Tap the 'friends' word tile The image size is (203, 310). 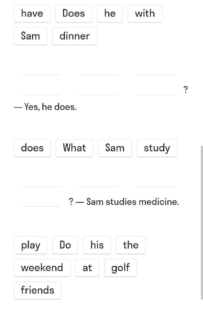[38, 290]
